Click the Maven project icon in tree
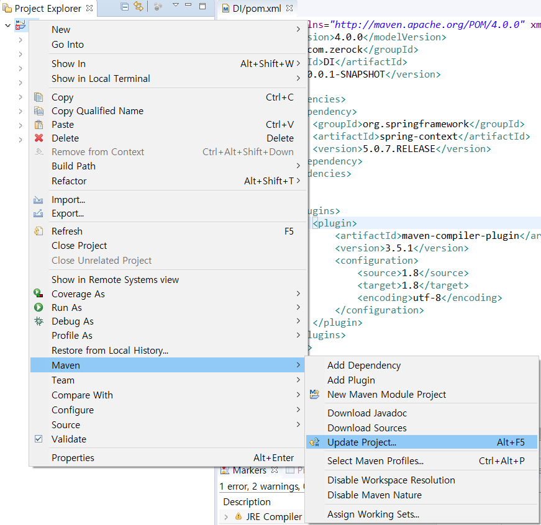541x525 pixels. [x=20, y=25]
